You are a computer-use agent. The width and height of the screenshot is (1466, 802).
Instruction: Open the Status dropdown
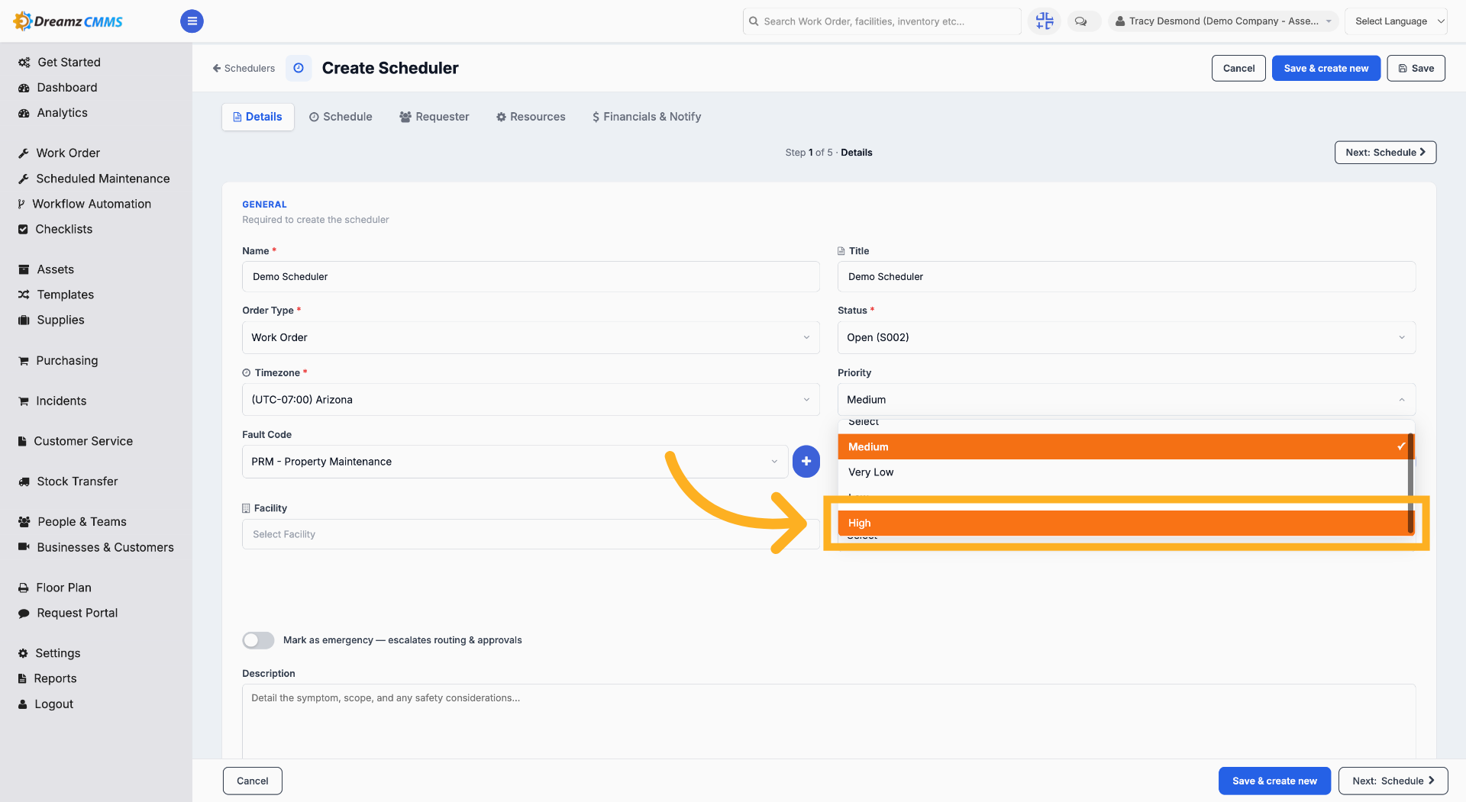(x=1126, y=337)
